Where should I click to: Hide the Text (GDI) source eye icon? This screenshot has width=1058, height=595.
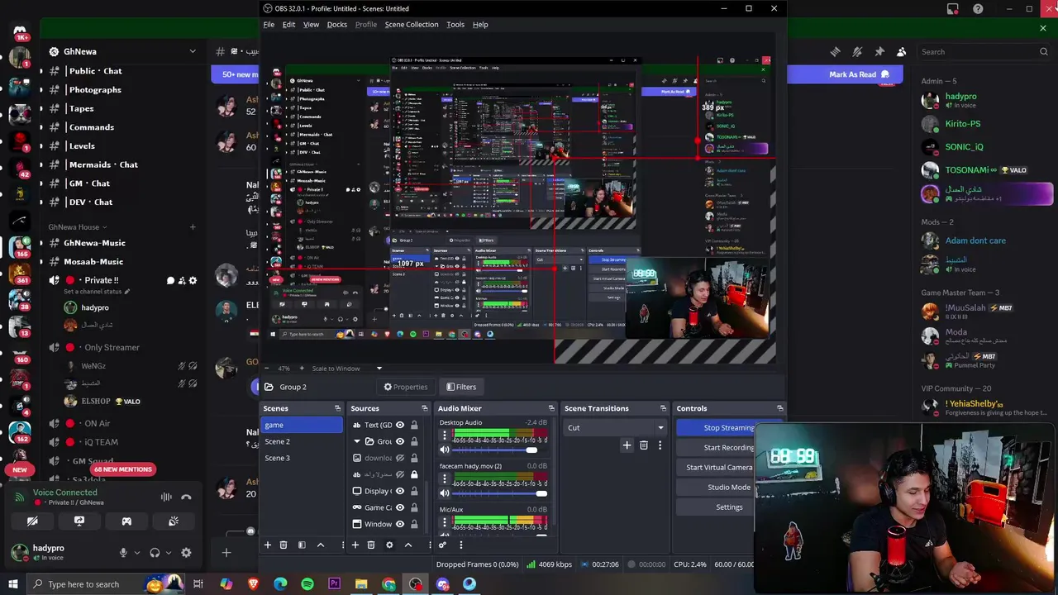[400, 425]
